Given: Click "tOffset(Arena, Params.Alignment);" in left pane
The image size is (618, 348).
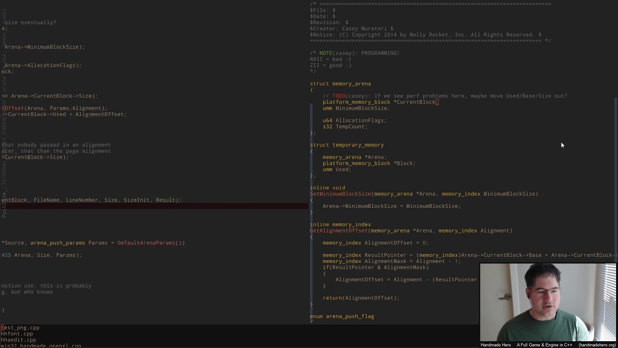Looking at the screenshot, I should [x=54, y=108].
